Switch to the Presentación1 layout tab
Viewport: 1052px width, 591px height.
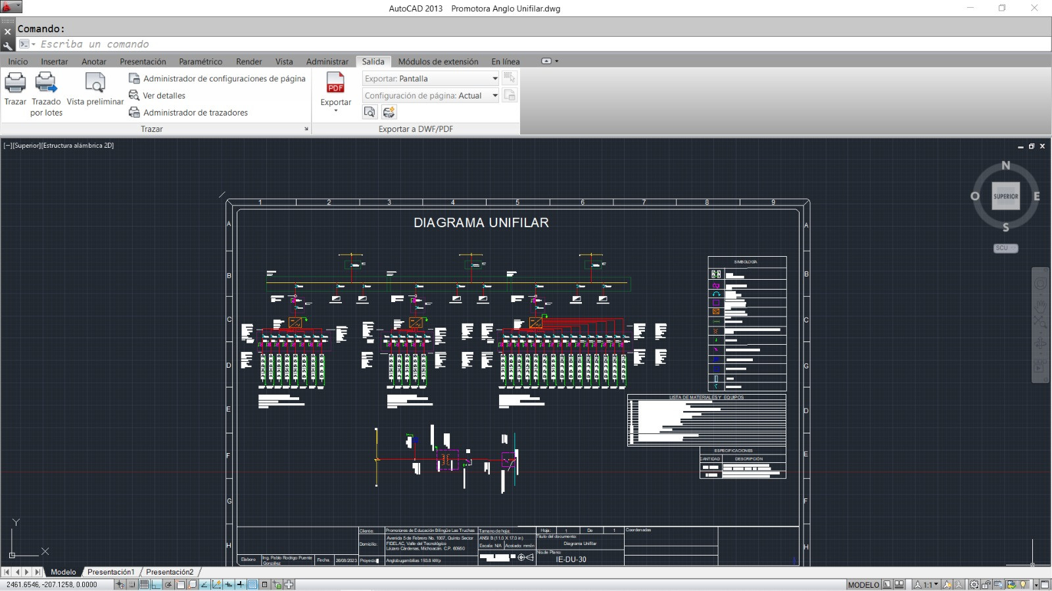pyautogui.click(x=110, y=572)
